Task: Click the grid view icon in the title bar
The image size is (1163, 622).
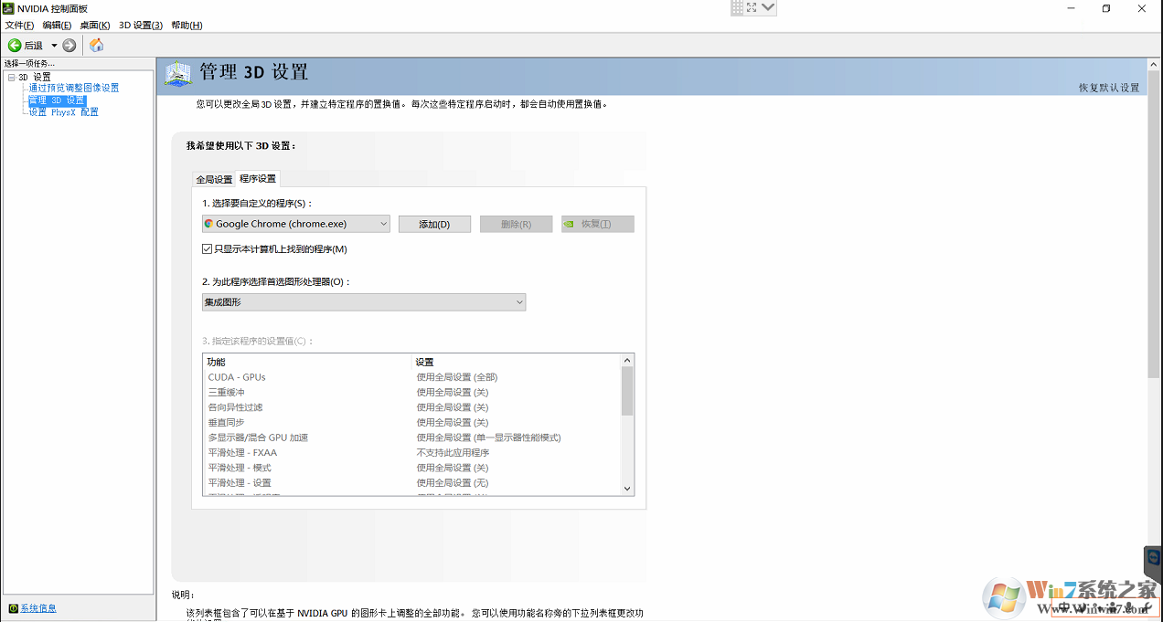Action: coord(737,8)
